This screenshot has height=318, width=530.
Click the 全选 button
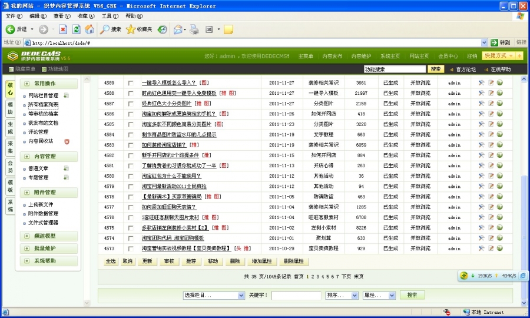(111, 261)
